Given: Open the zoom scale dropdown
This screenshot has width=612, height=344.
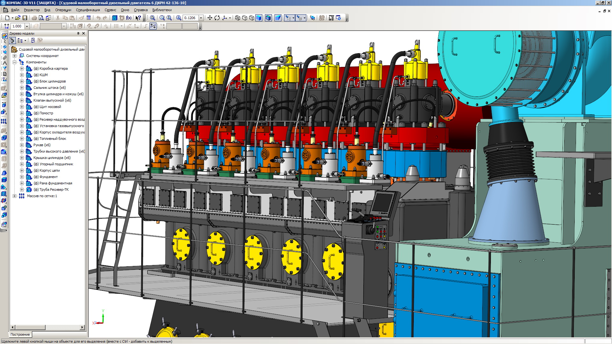Looking at the screenshot, I should tap(201, 18).
